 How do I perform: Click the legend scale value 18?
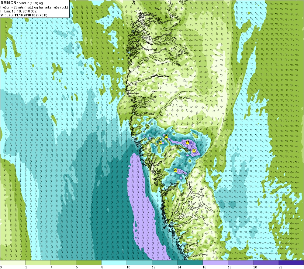(230, 267)
